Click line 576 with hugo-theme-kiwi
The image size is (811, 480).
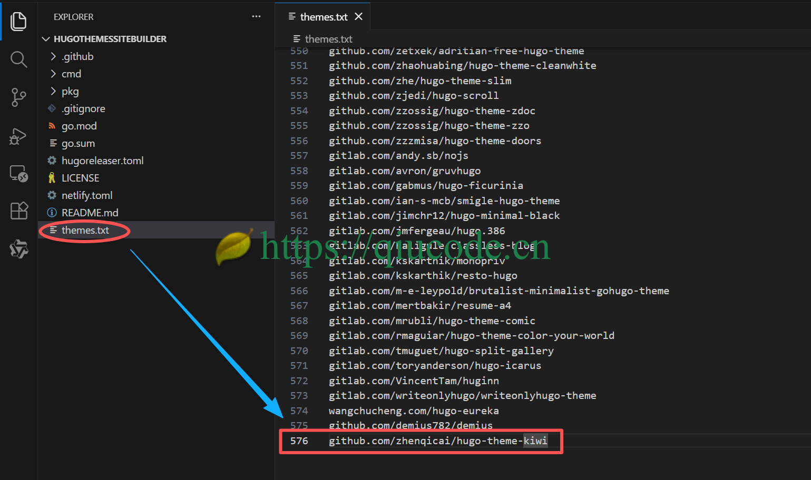437,441
